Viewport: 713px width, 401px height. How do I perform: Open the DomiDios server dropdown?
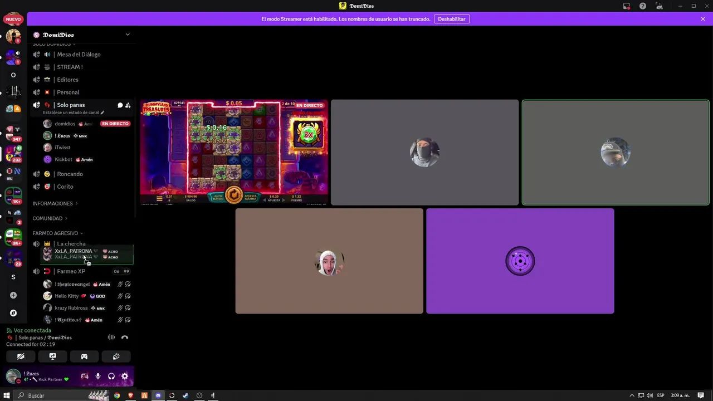[128, 35]
